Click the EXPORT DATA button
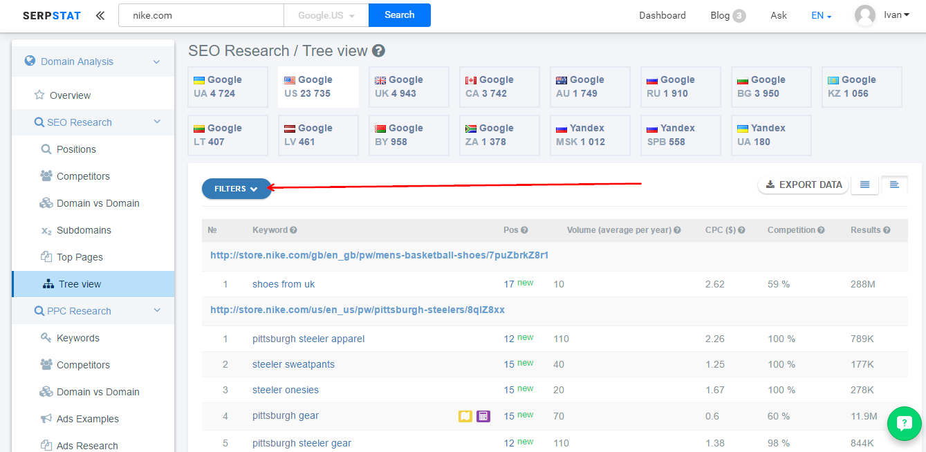The image size is (926, 452). (803, 185)
